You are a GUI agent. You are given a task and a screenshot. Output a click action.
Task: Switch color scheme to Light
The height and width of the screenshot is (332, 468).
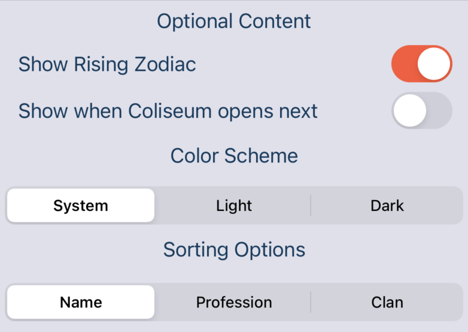click(x=234, y=206)
